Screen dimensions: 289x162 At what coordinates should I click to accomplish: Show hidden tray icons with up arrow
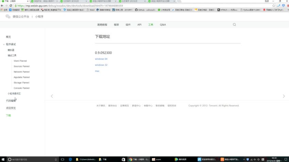pos(244,159)
